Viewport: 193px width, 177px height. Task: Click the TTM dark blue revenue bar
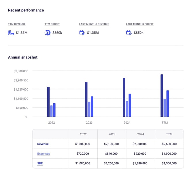[x=162, y=96]
